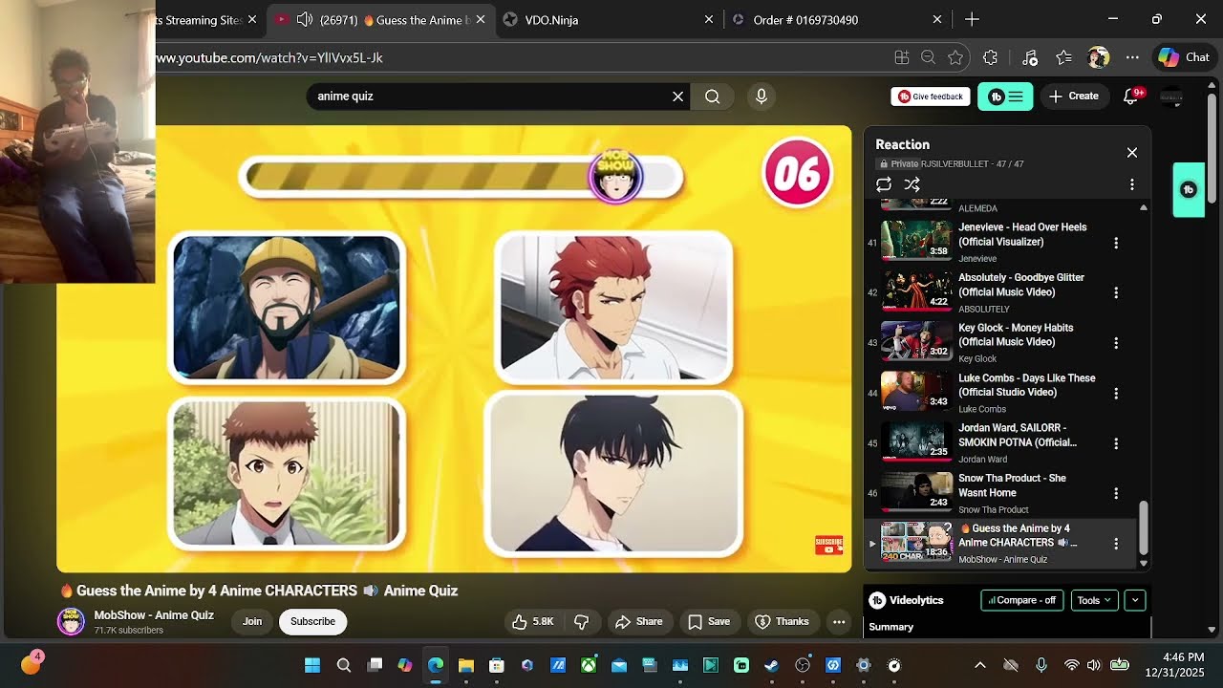Open options for Key Glock - Money Habits
1223x688 pixels.
click(x=1116, y=343)
